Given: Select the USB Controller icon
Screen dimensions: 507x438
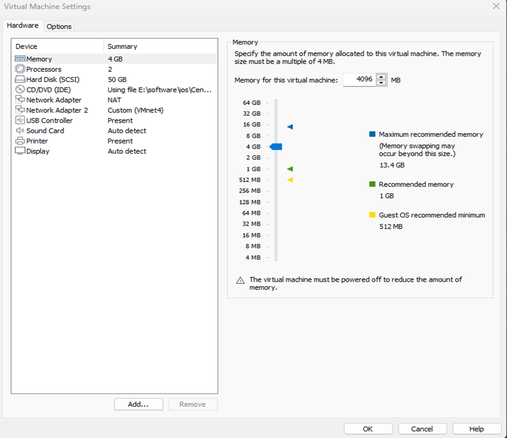Looking at the screenshot, I should (x=20, y=121).
